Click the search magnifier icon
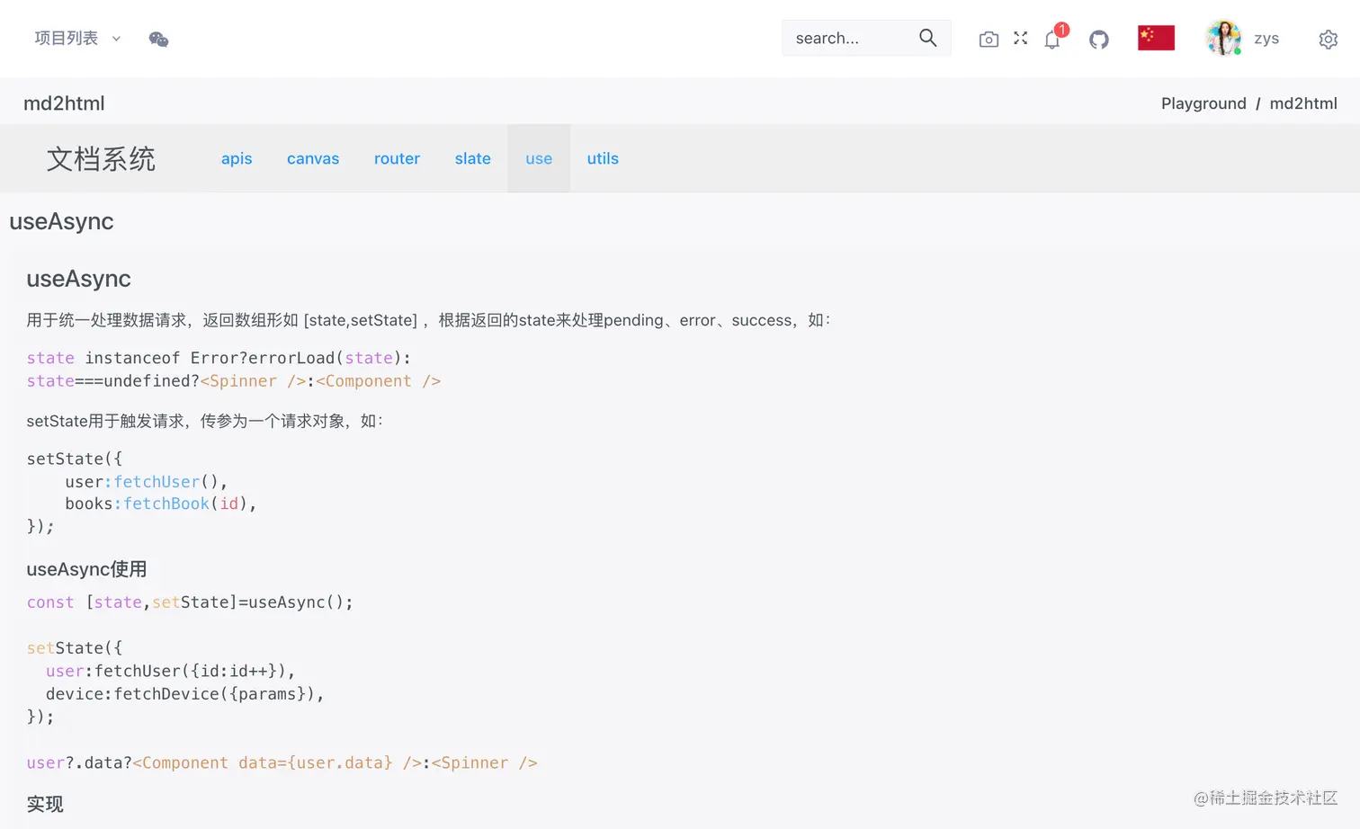Image resolution: width=1360 pixels, height=829 pixels. pos(928,38)
